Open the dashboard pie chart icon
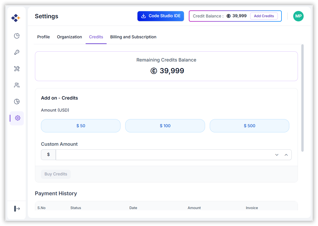 (x=17, y=36)
